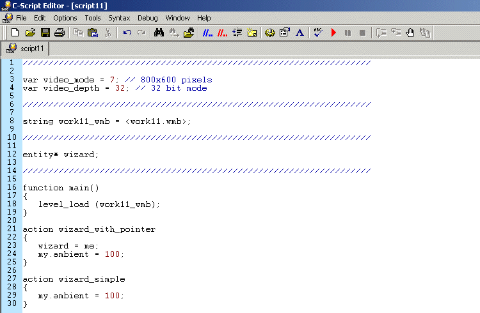Click the hand icon in the toolbar
The image size is (480, 313).
point(410,33)
